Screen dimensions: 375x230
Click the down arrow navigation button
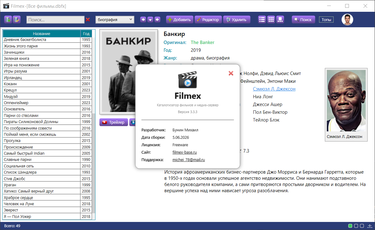(150, 20)
